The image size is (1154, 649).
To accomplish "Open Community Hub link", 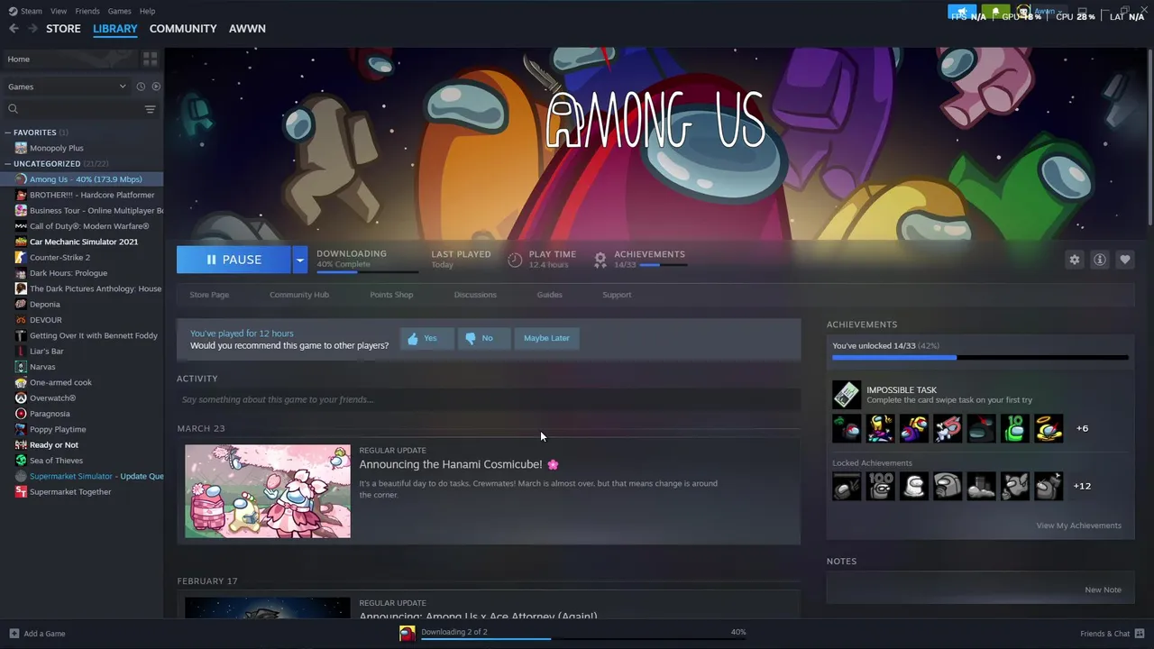I will (299, 295).
